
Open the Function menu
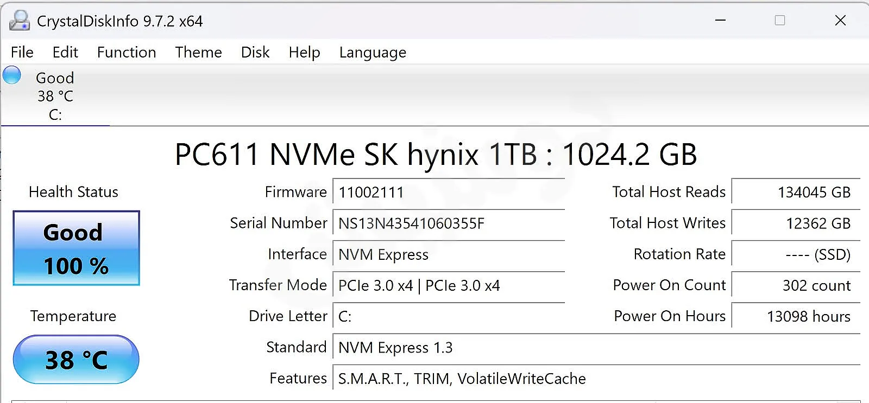127,52
